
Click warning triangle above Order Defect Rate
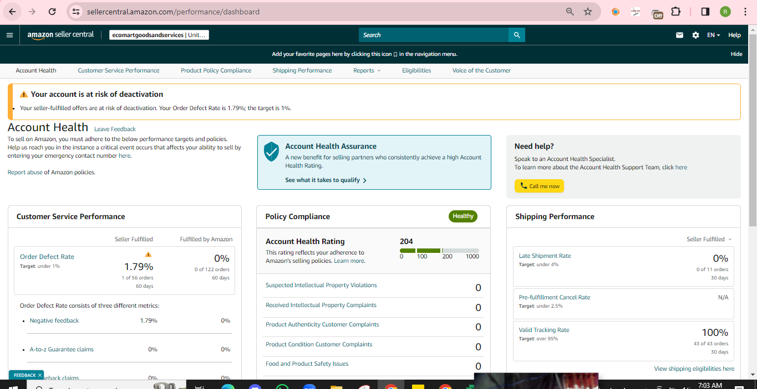pyautogui.click(x=148, y=255)
